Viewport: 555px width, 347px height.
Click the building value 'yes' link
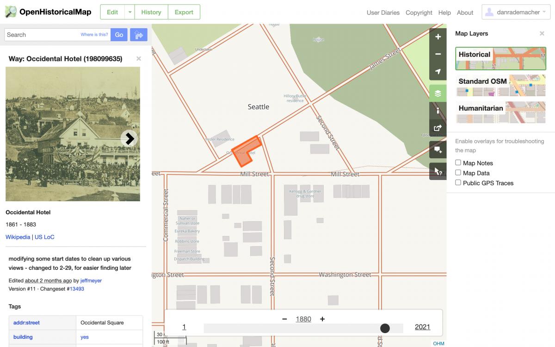click(x=85, y=337)
